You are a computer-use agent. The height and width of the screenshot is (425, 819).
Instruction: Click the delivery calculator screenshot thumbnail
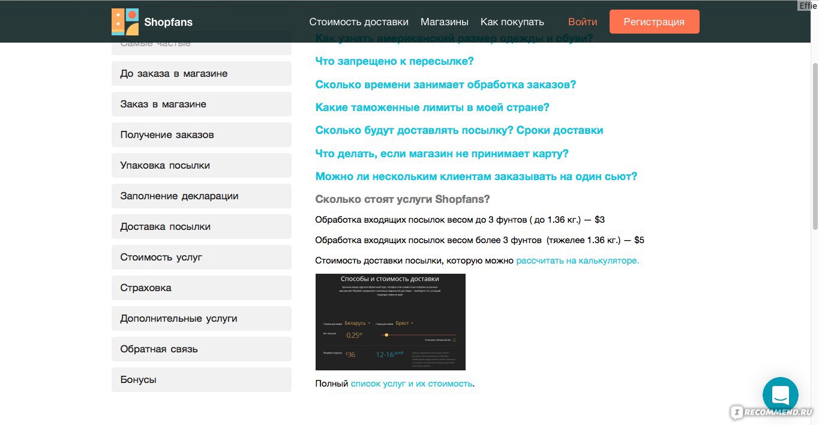coord(391,322)
